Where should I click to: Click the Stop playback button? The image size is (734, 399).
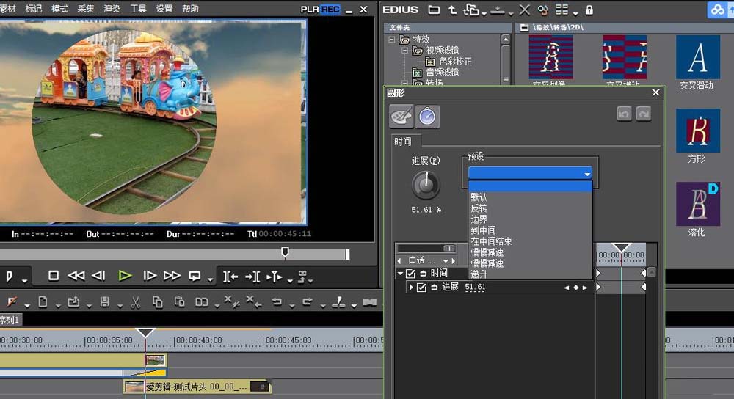pos(54,276)
